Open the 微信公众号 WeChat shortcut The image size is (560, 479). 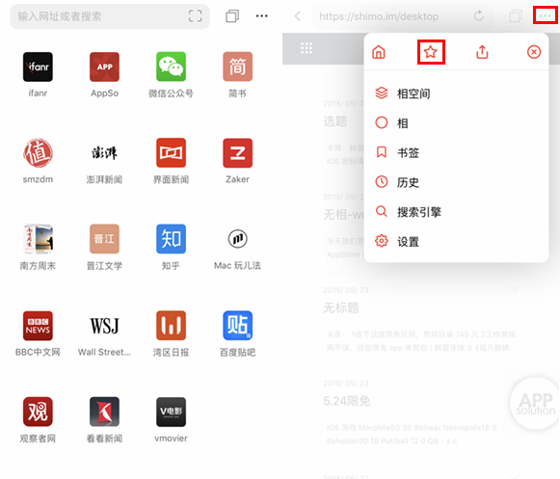point(171,67)
